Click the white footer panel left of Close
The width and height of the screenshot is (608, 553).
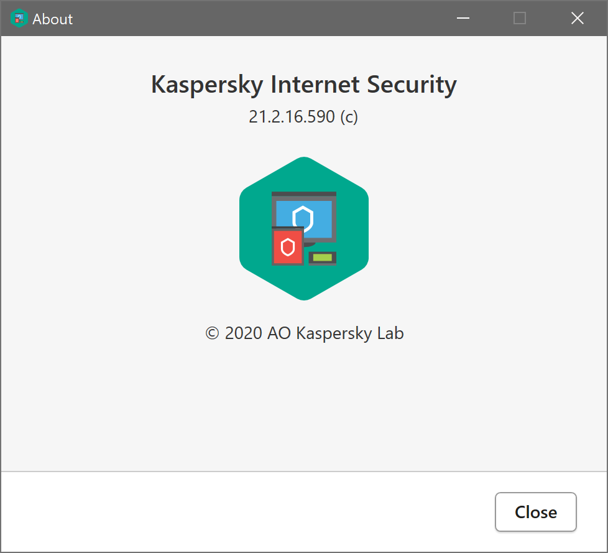(249, 512)
